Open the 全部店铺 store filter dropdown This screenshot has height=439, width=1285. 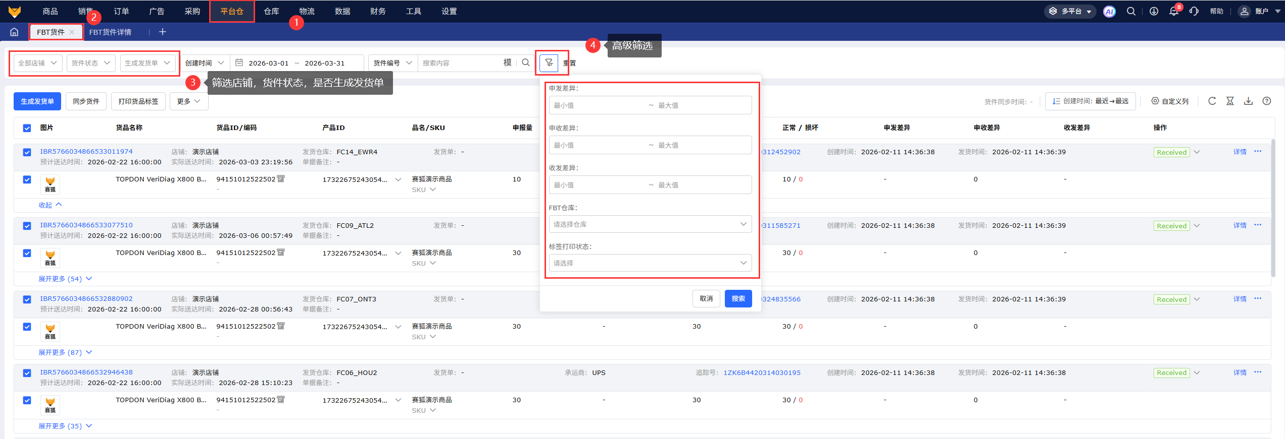tap(38, 63)
